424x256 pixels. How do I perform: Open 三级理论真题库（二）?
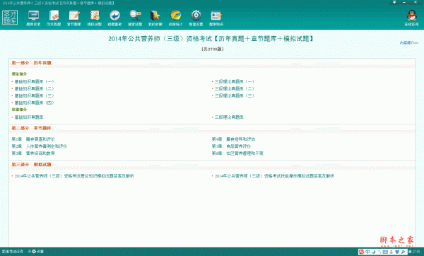[235, 88]
